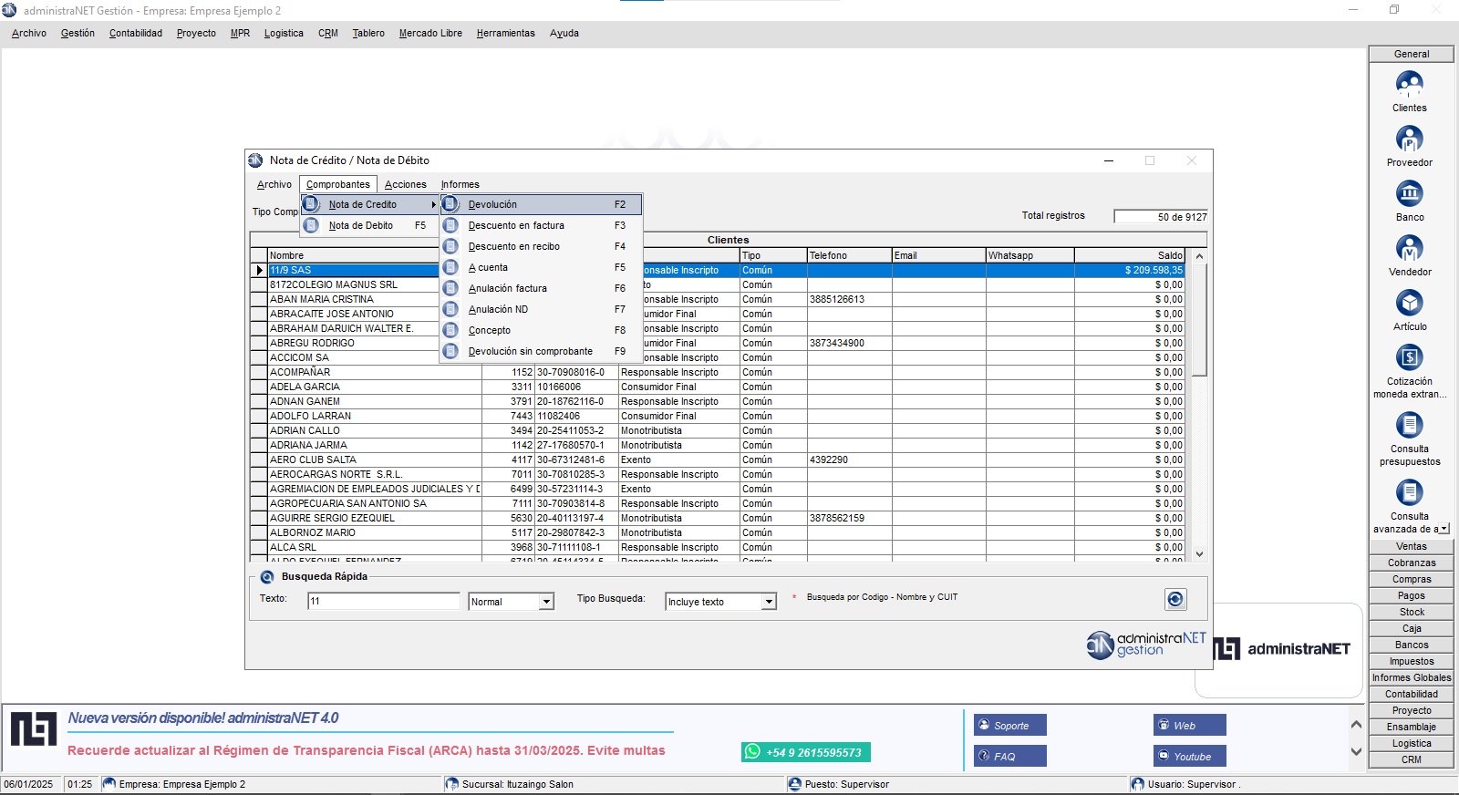Viewport: 1459px width, 795px height.
Task: Collapse banner with the down chevron
Action: point(1356,752)
